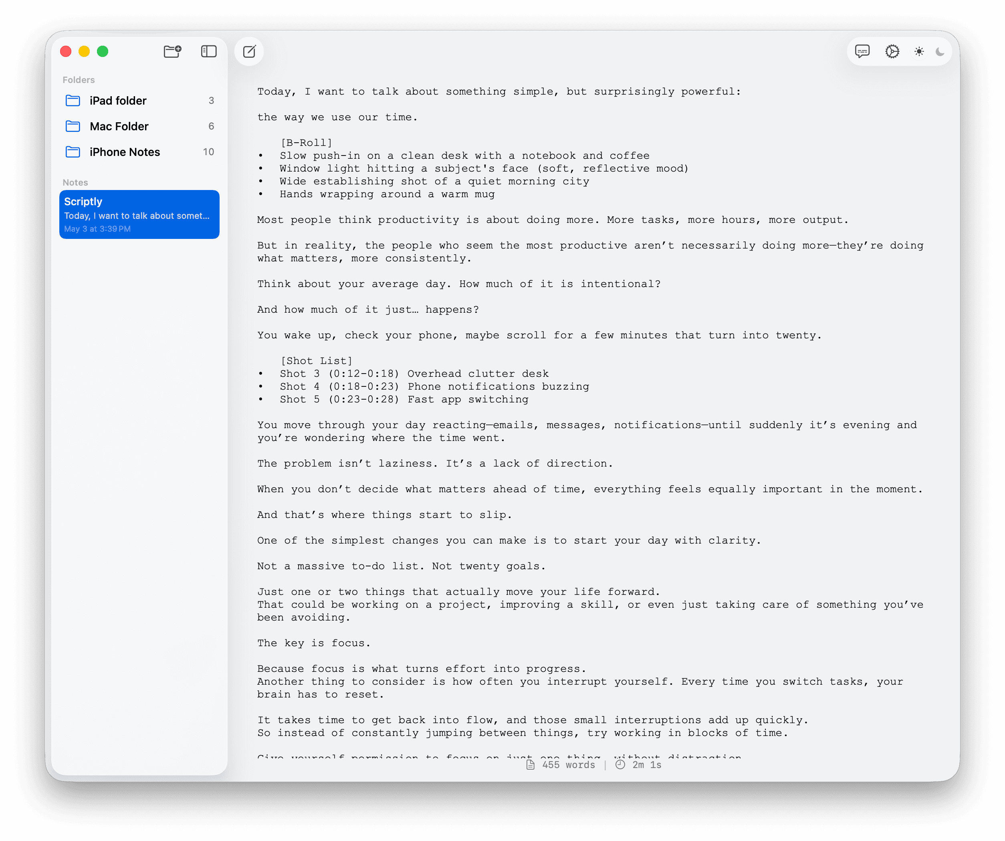The width and height of the screenshot is (1005, 841).
Task: Click the yellow minimize window button
Action: pos(84,51)
